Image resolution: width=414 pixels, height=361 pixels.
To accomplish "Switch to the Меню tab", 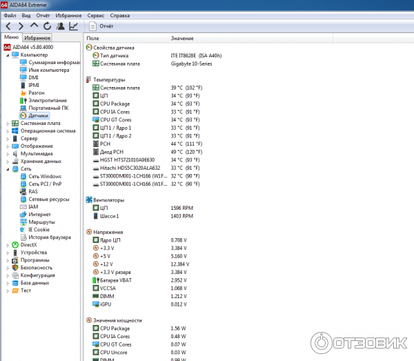I will click(x=11, y=37).
